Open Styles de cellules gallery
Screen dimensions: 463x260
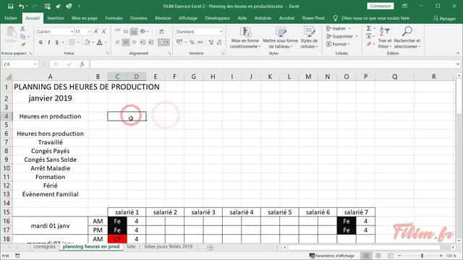coord(309,38)
